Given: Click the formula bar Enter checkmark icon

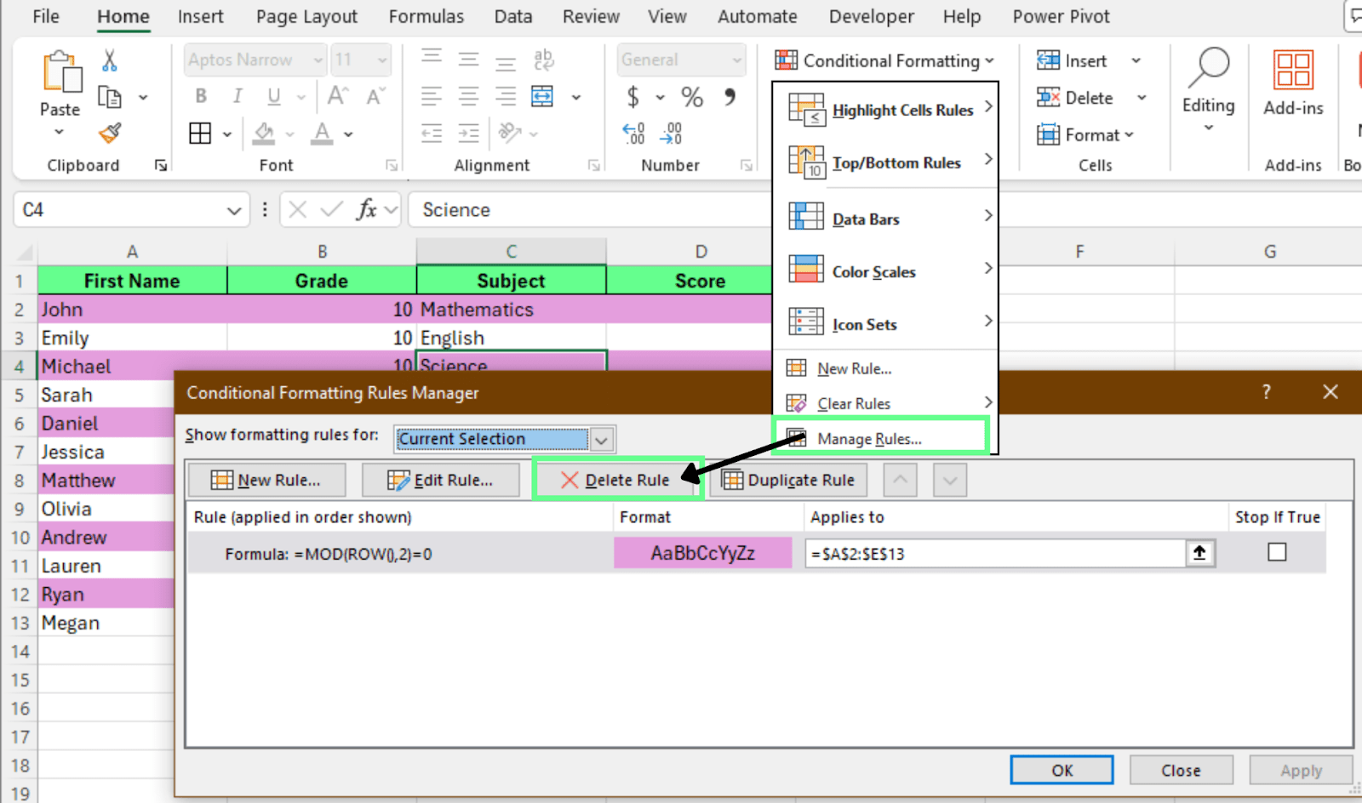Looking at the screenshot, I should 332,209.
